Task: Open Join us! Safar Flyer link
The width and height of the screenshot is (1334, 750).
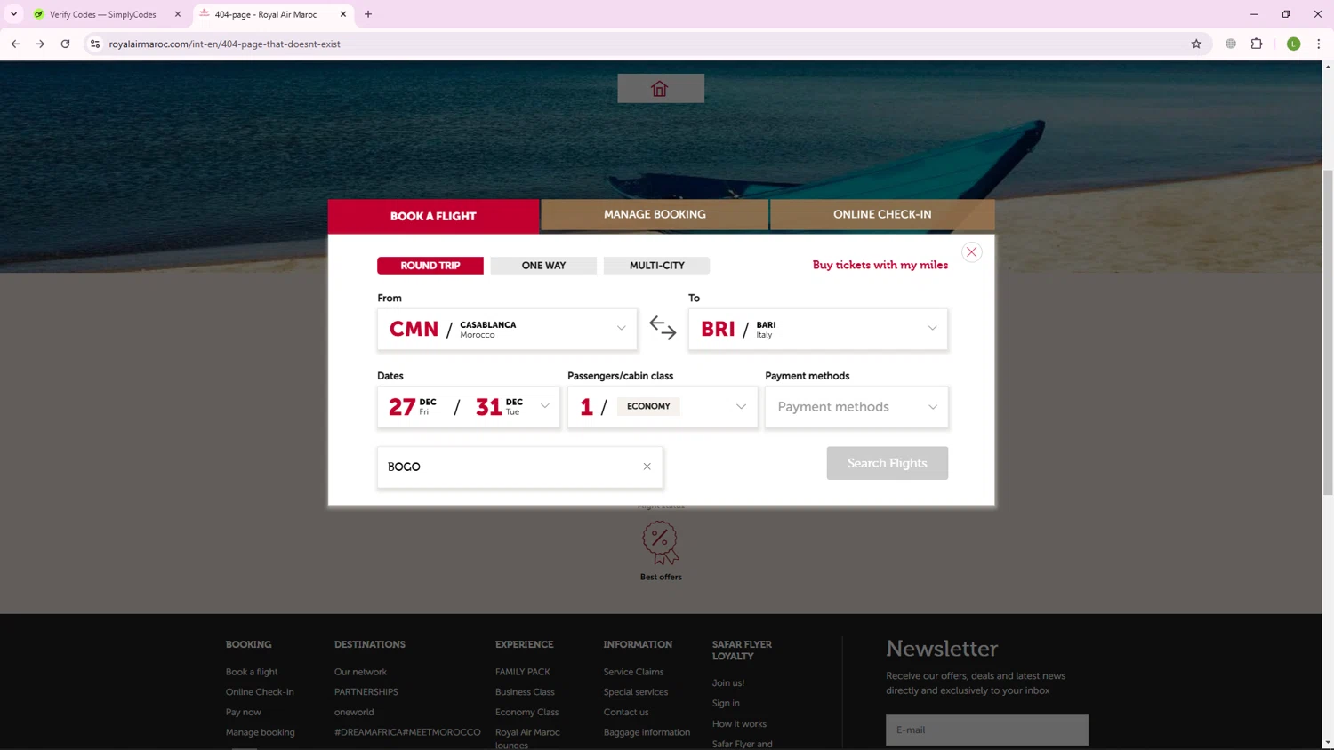Action: tap(728, 682)
